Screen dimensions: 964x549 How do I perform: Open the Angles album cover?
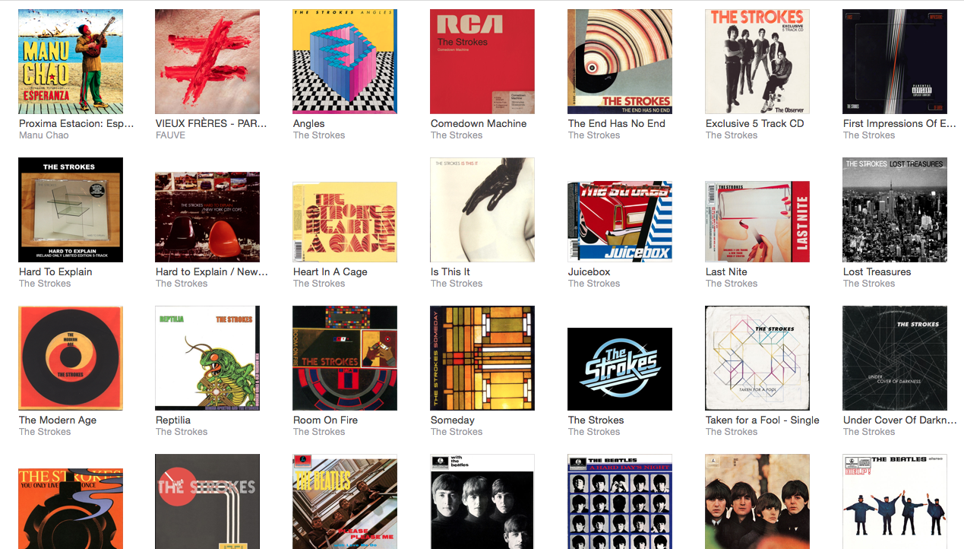345,62
